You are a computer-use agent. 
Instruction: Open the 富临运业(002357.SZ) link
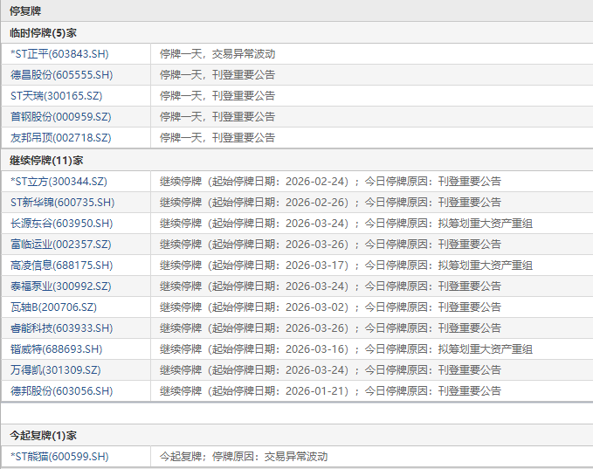point(60,245)
